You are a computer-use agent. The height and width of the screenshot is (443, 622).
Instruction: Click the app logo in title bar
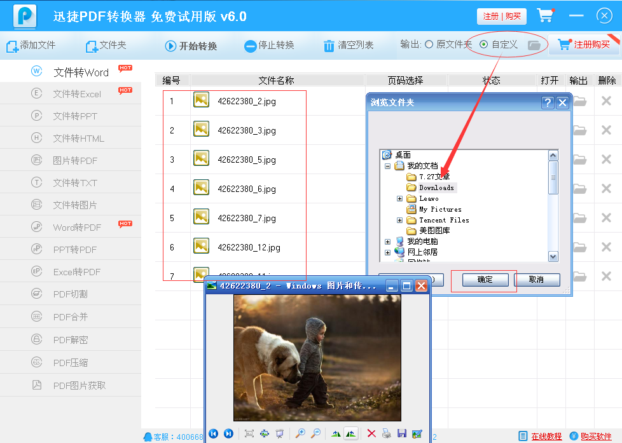[x=25, y=17]
